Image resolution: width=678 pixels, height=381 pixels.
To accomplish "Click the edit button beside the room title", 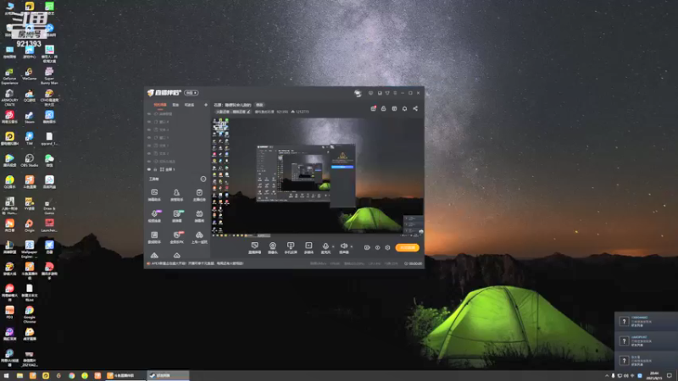I will tap(259, 105).
